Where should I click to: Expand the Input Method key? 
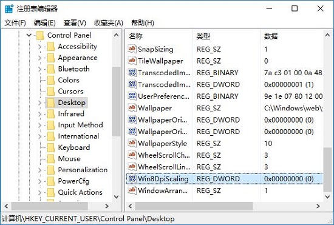pos(40,126)
